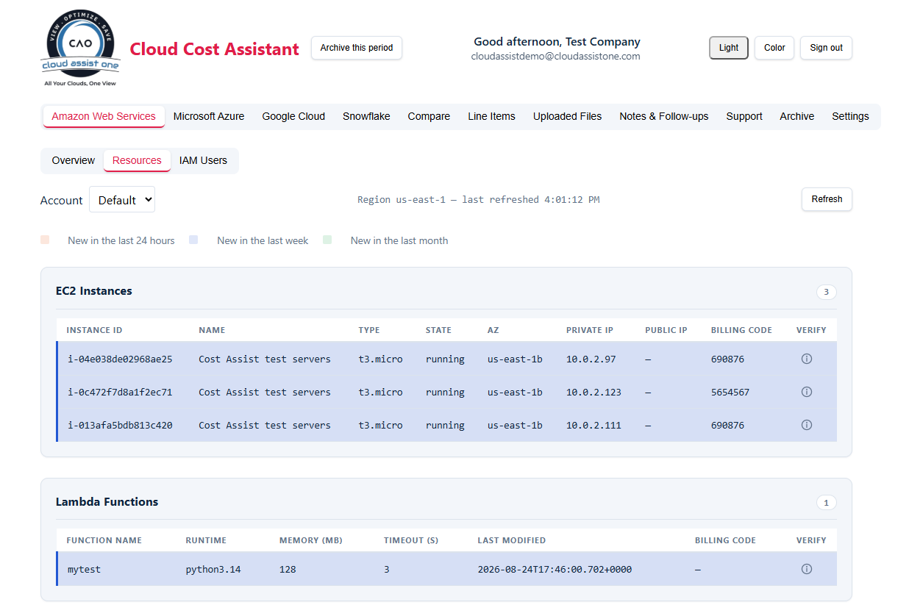Screen dimensions: 909x616
Task: Switch to the Archive tab
Action: click(x=797, y=116)
